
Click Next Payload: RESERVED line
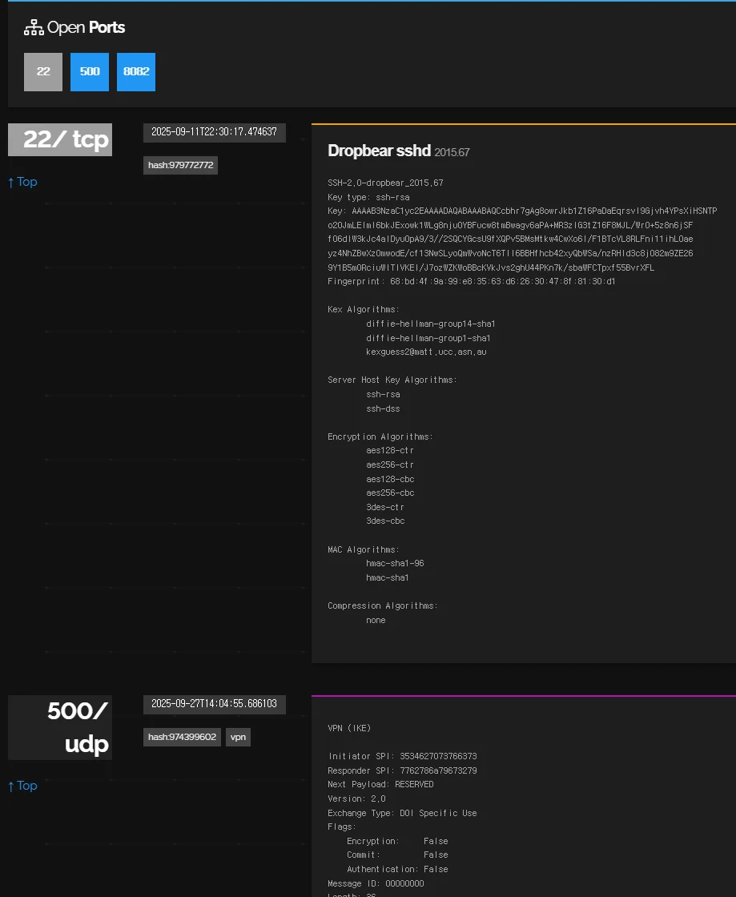[x=381, y=784]
